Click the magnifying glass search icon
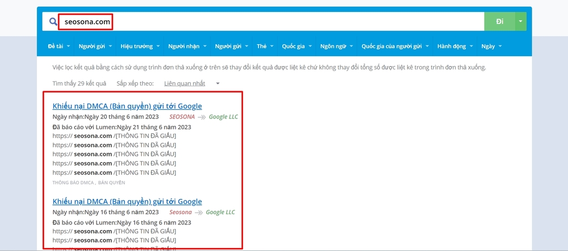 coord(53,22)
